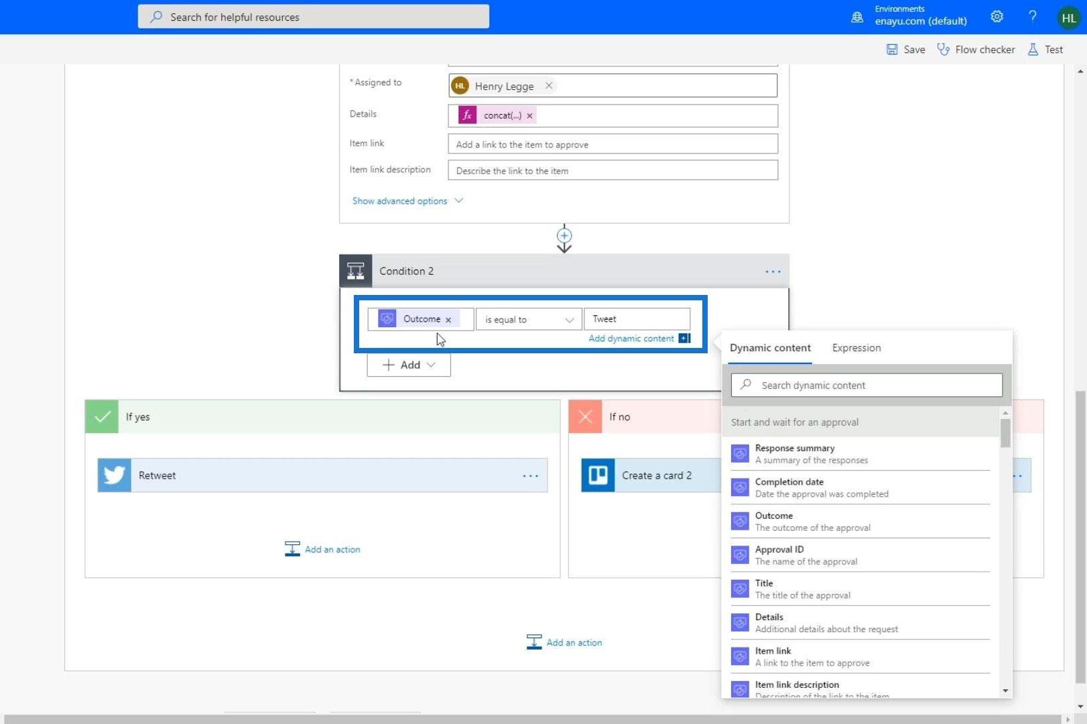
Task: Click the Save button
Action: click(x=905, y=50)
